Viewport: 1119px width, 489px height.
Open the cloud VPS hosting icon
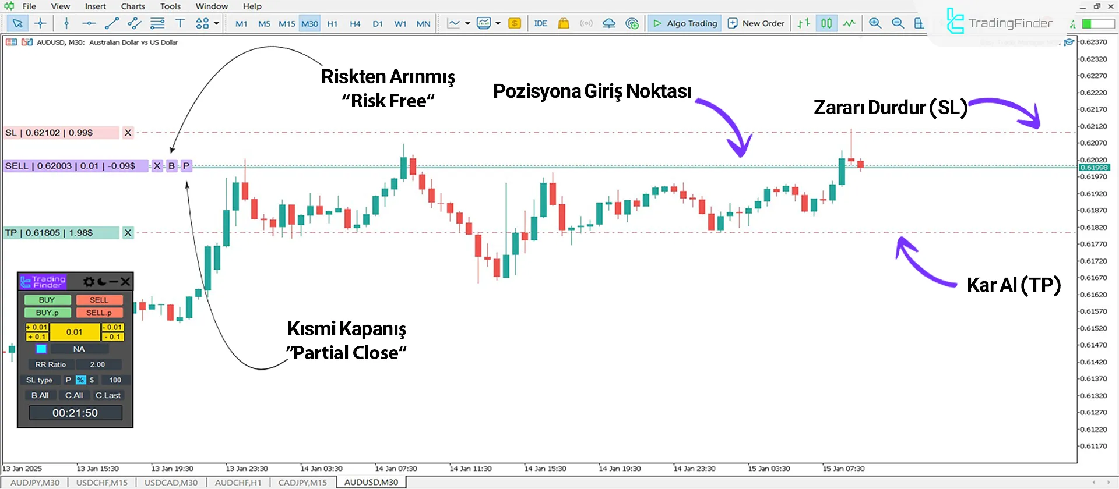(x=609, y=23)
